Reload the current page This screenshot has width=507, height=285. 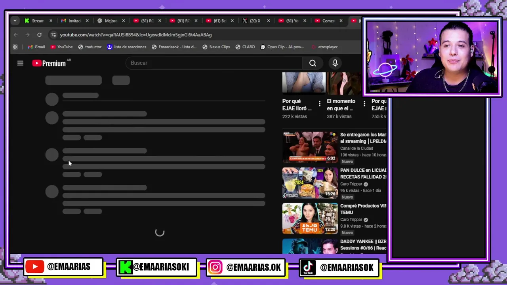39,35
